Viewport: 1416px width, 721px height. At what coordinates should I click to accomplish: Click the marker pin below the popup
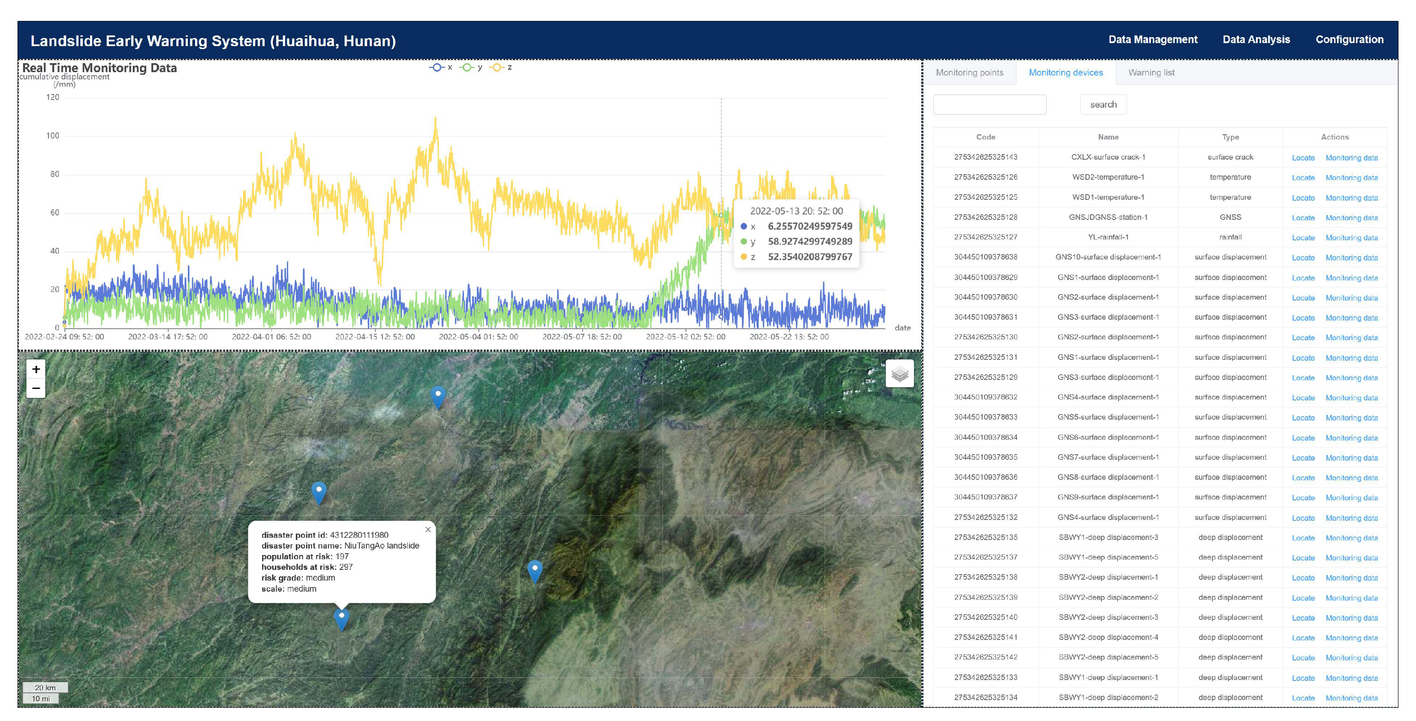point(342,619)
